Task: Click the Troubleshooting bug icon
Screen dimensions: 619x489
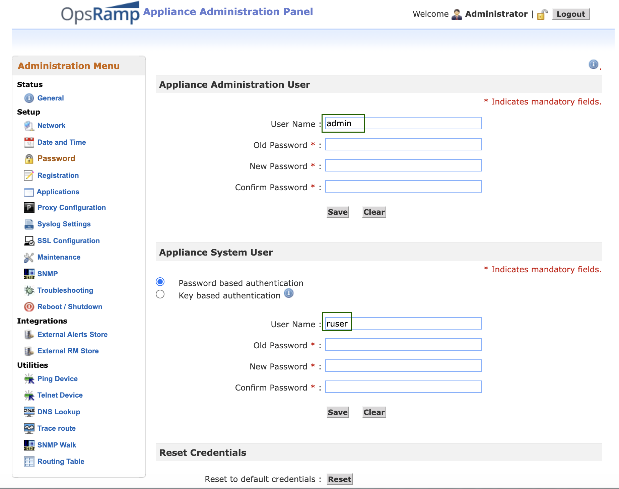Action: (29, 290)
